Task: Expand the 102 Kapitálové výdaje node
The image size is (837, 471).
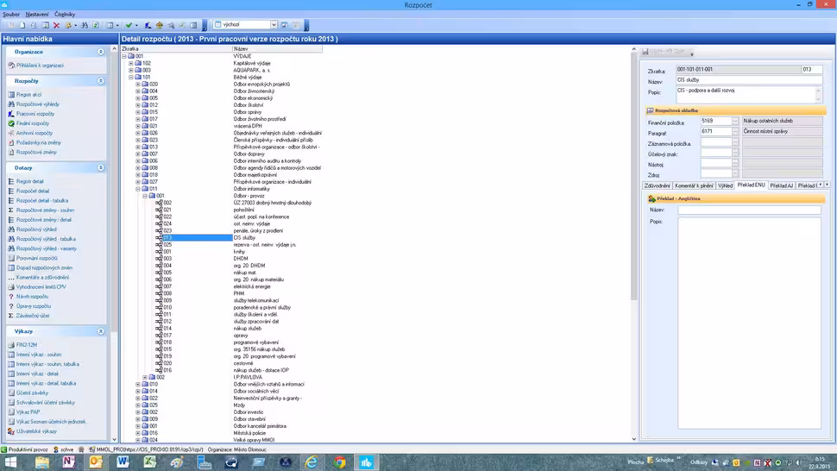Action: (x=131, y=63)
